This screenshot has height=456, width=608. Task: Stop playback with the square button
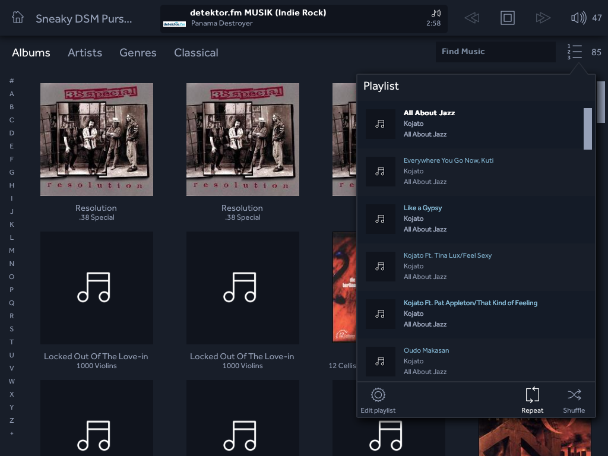pyautogui.click(x=507, y=18)
